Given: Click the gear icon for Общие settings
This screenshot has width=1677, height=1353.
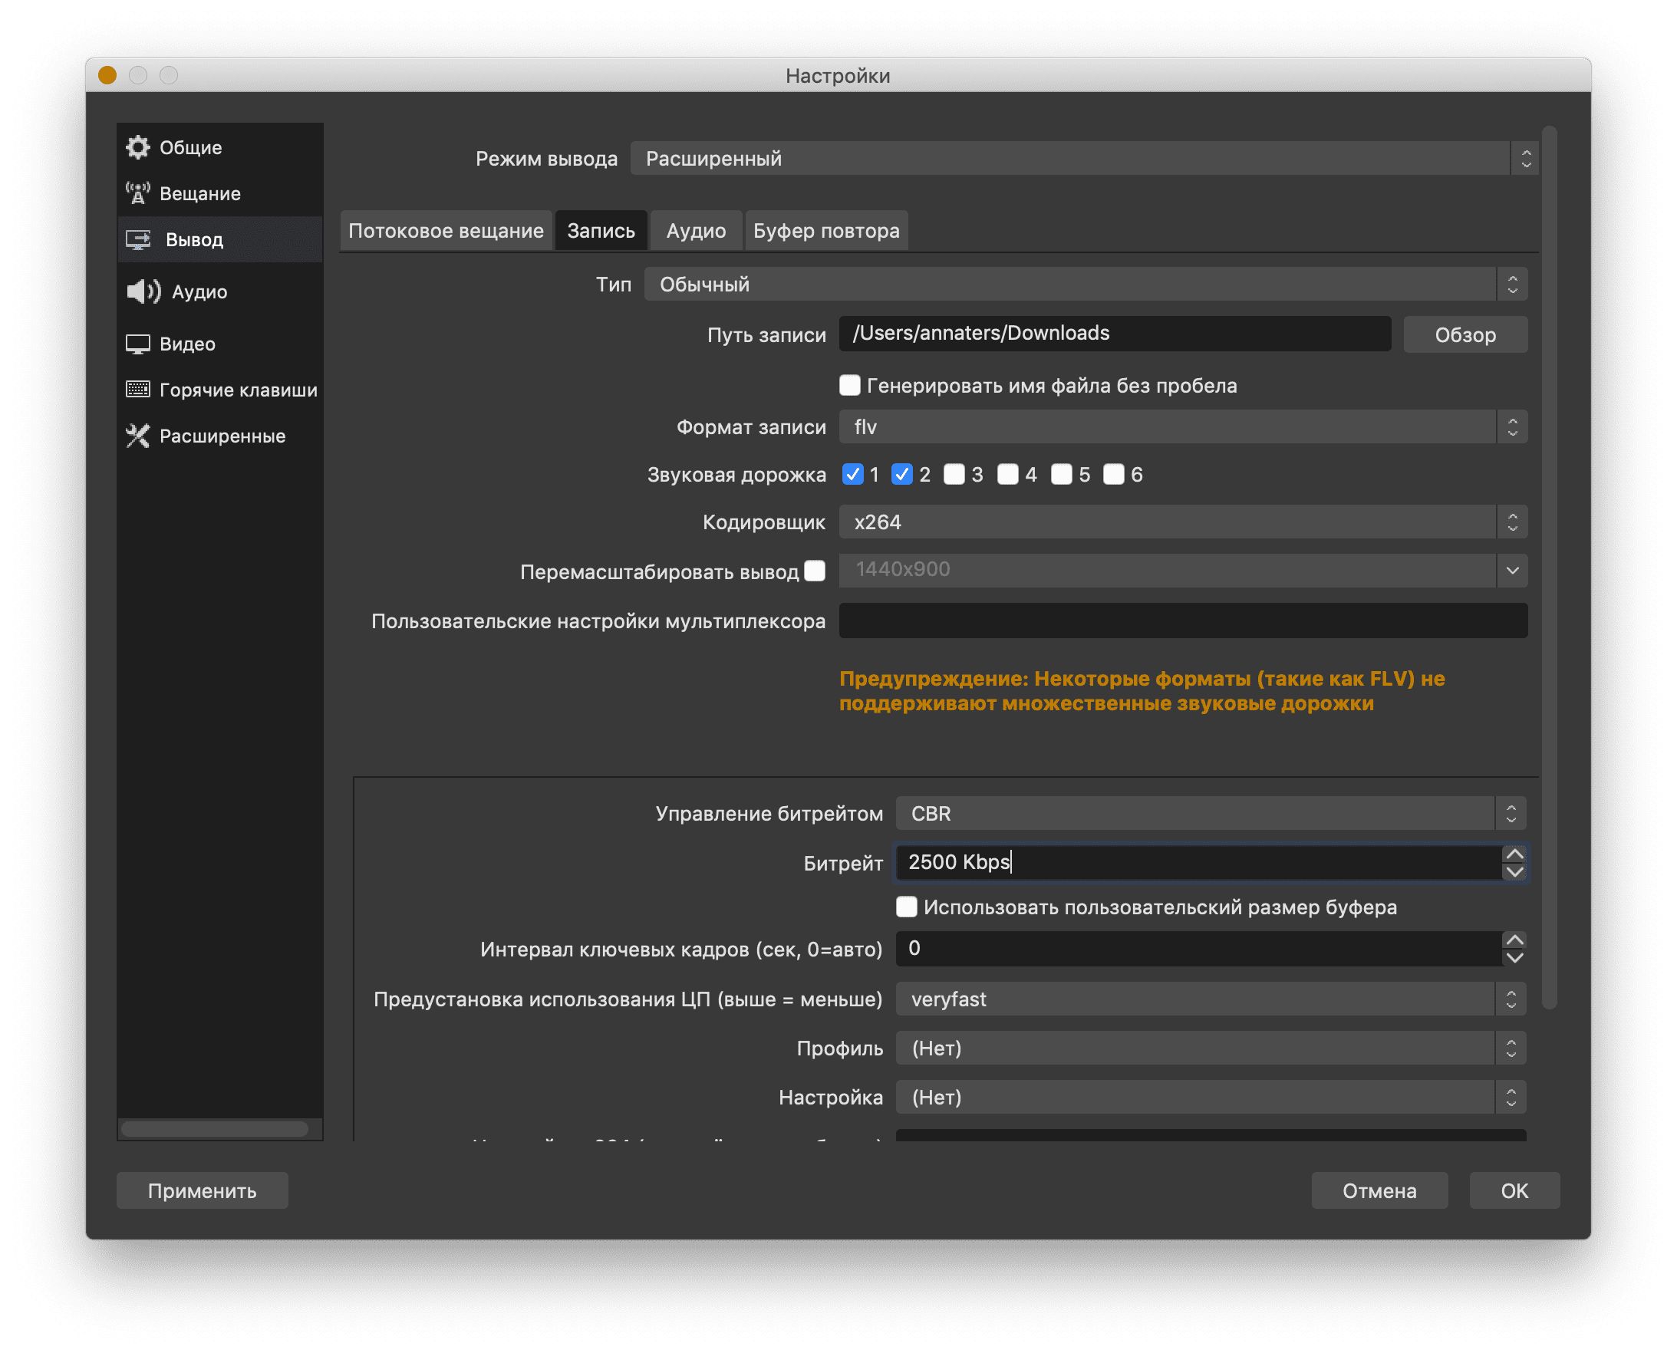Looking at the screenshot, I should (x=138, y=147).
